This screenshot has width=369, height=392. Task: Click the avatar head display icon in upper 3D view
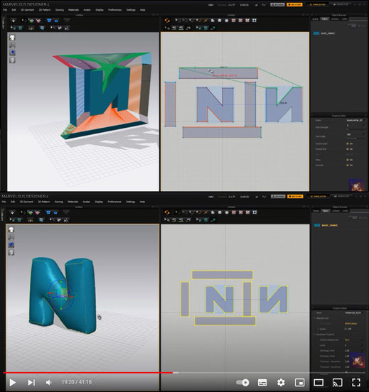click(12, 60)
